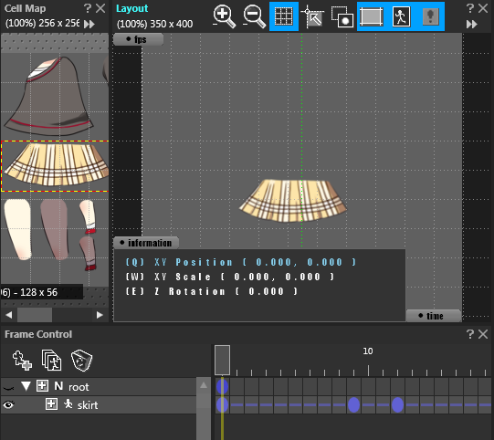Select XY Scale (W) line in information
The image size is (494, 440).
click(230, 277)
